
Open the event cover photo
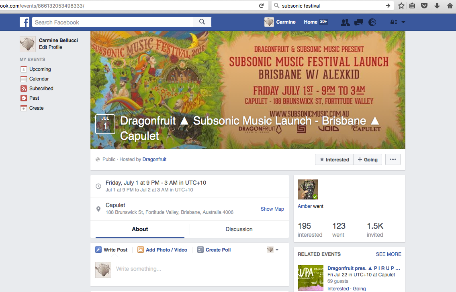pos(248,90)
